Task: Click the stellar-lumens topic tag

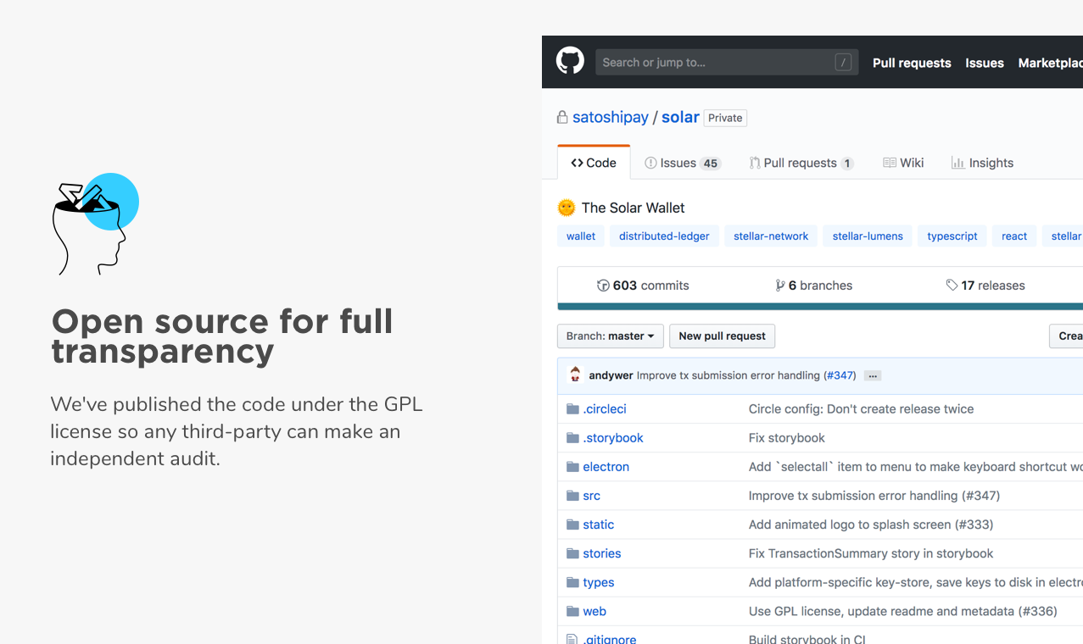Action: (868, 236)
